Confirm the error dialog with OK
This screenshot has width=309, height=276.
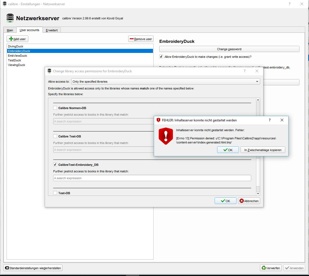click(228, 150)
